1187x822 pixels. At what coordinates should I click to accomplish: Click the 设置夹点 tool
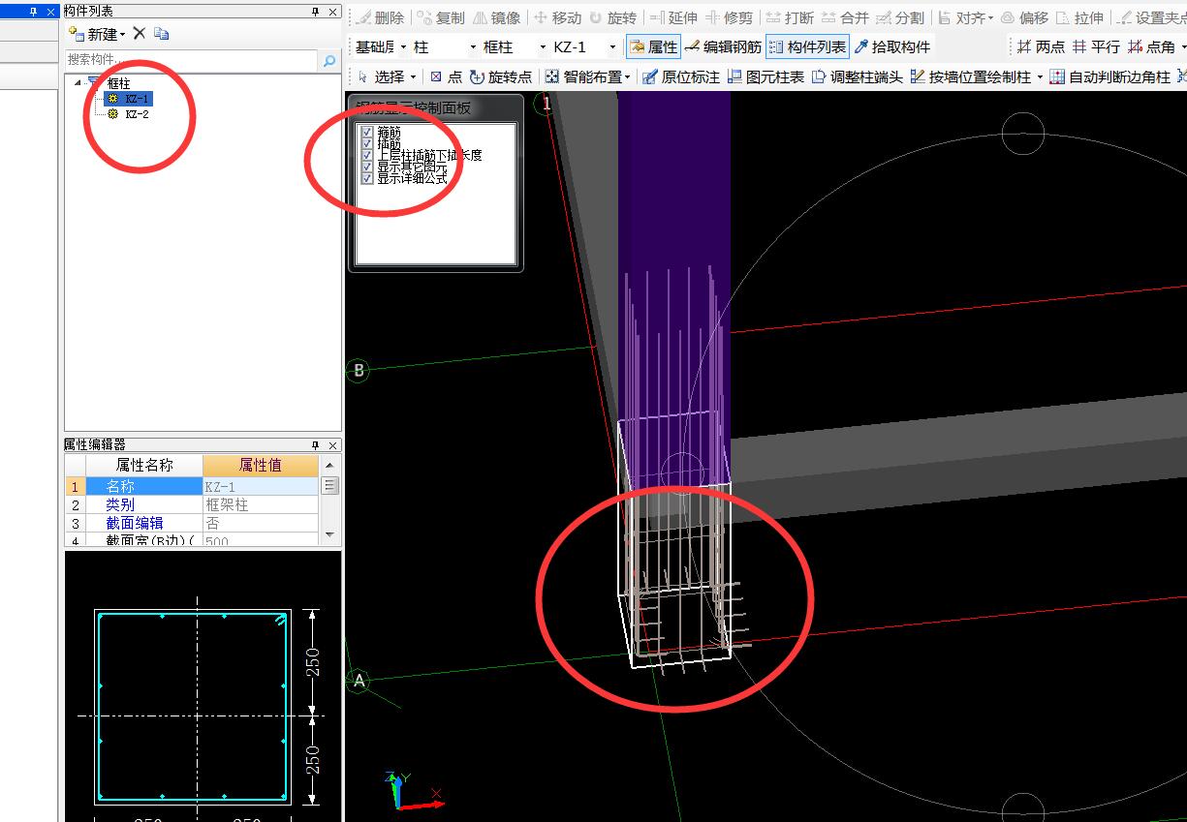tap(1153, 17)
